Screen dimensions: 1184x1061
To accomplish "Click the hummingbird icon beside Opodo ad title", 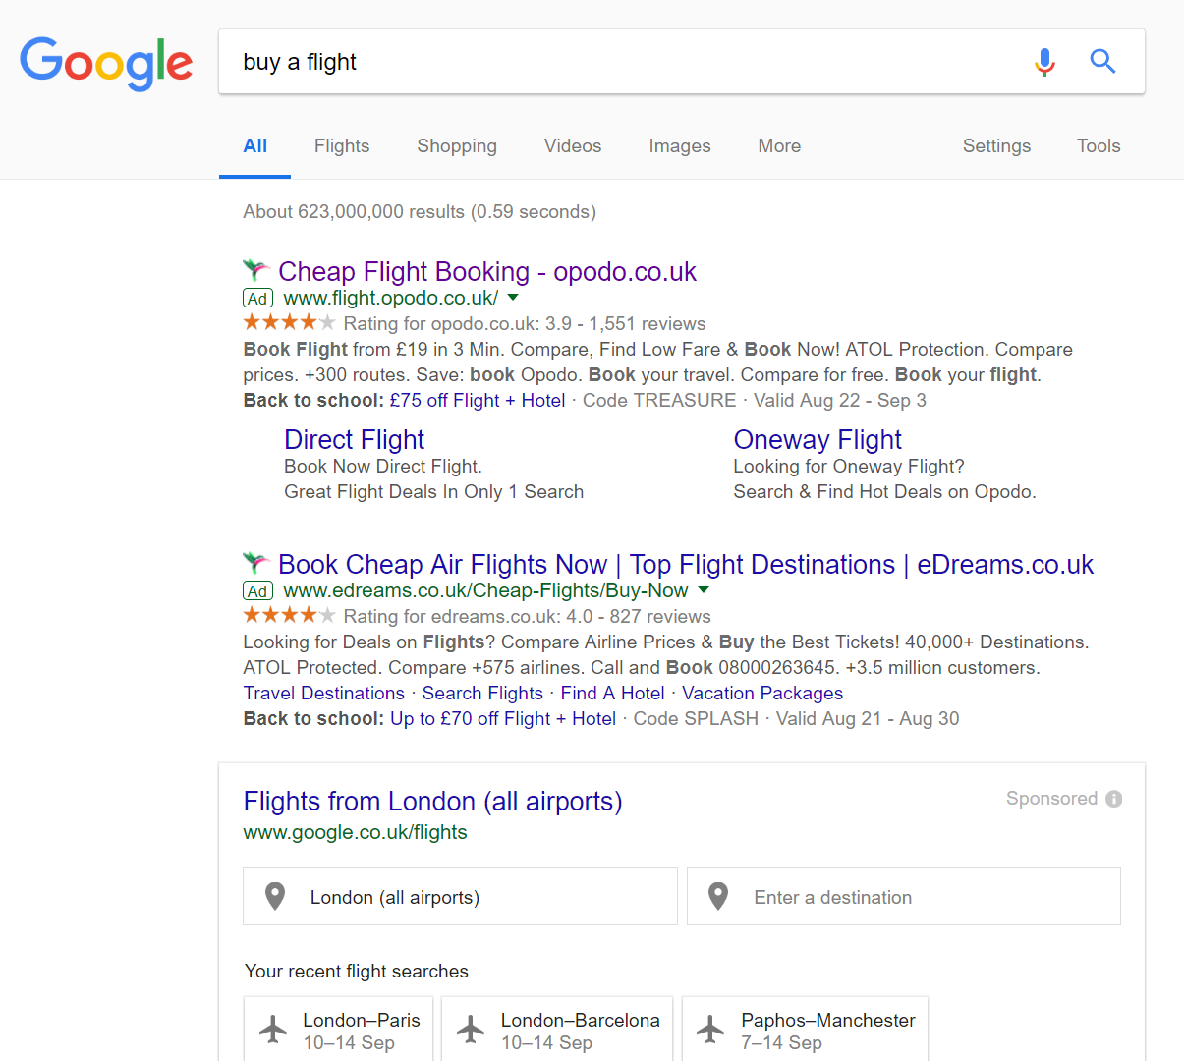I will 255,270.
